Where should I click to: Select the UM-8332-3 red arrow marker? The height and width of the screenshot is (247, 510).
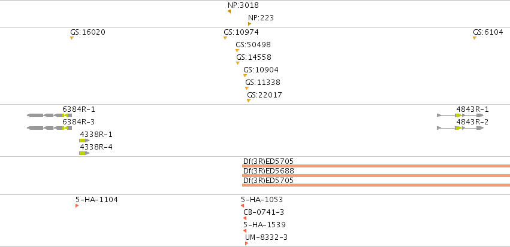point(246,243)
